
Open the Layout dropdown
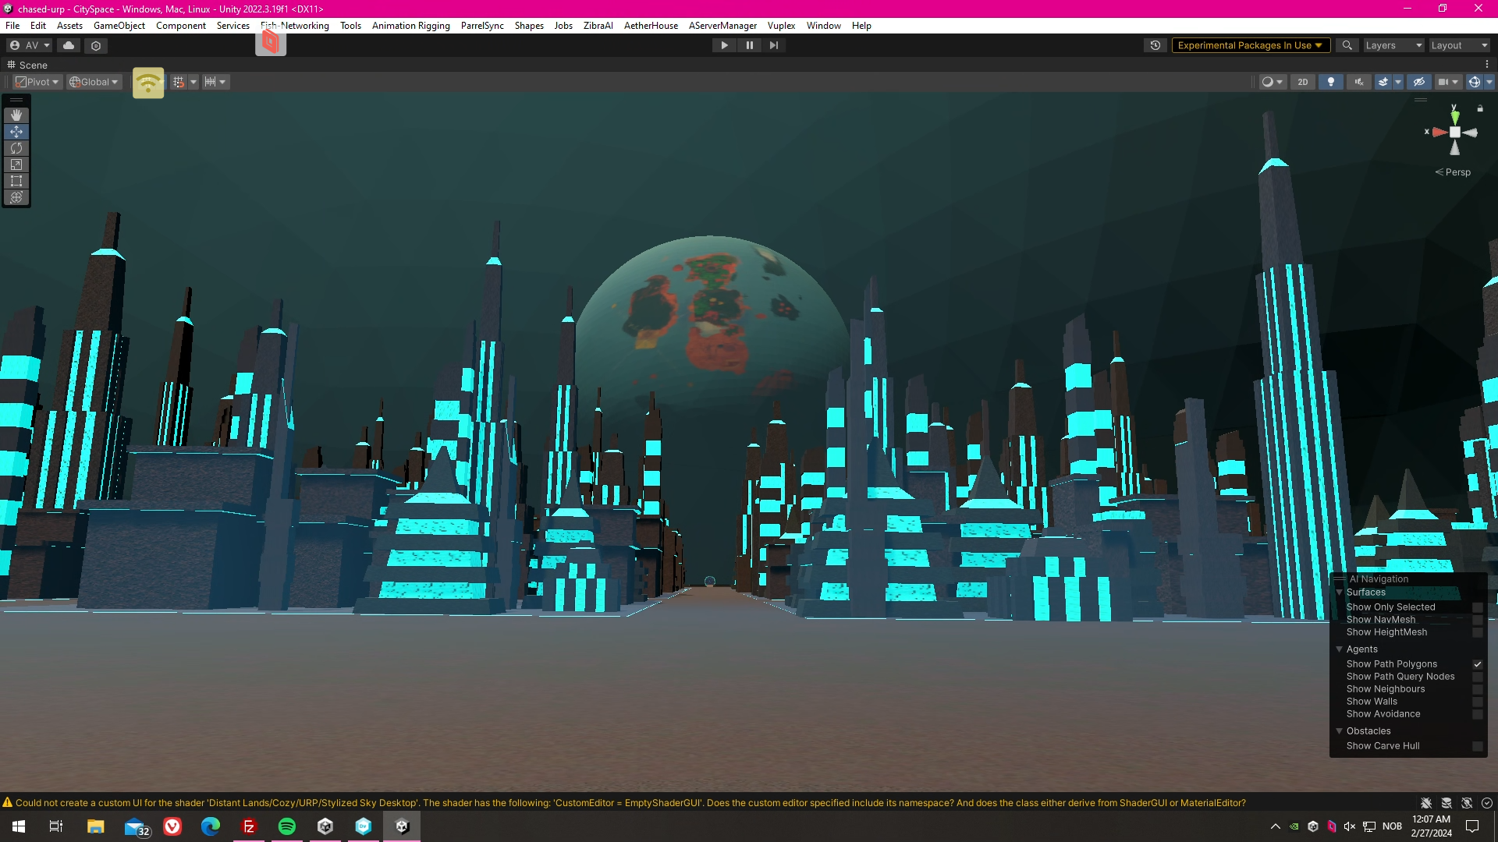[1459, 45]
